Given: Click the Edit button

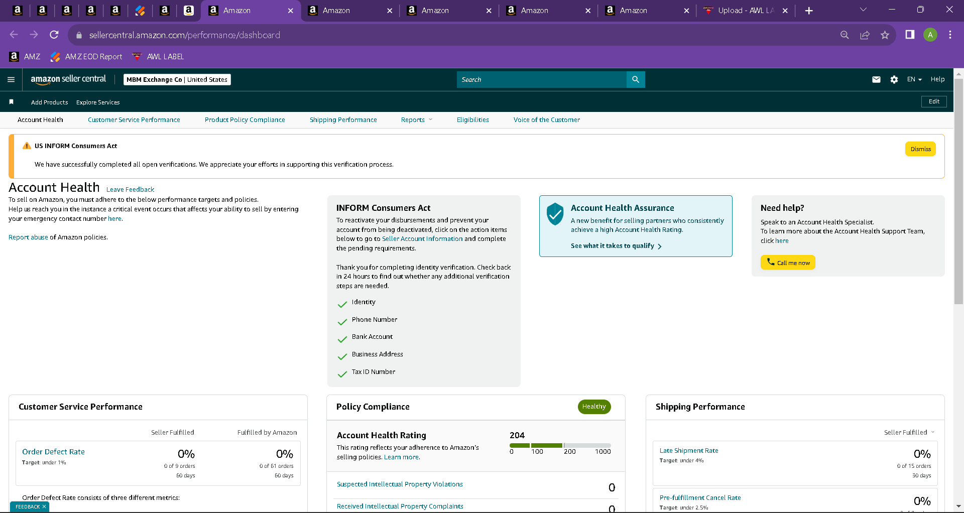Looking at the screenshot, I should tap(934, 101).
